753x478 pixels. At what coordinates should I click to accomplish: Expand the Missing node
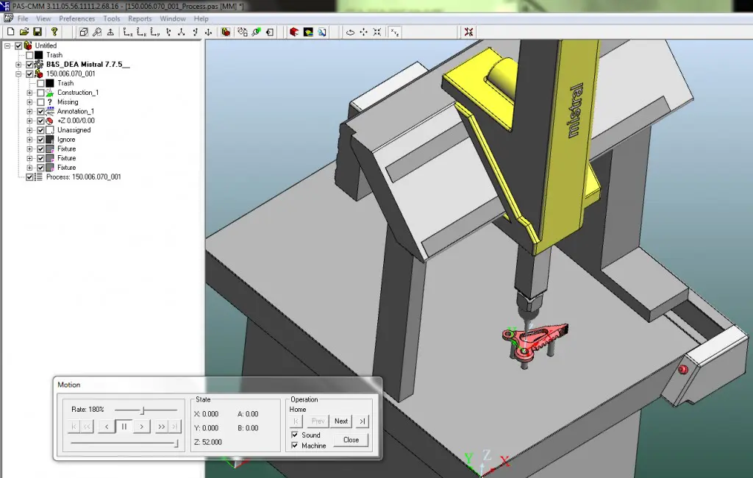(x=29, y=101)
